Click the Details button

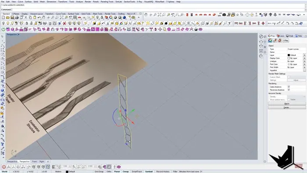point(287,108)
